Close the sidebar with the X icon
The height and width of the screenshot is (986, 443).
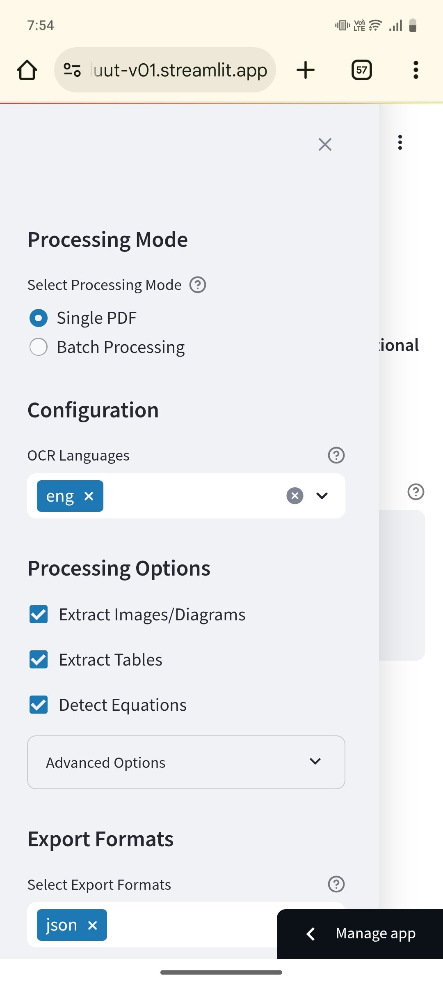[x=325, y=144]
